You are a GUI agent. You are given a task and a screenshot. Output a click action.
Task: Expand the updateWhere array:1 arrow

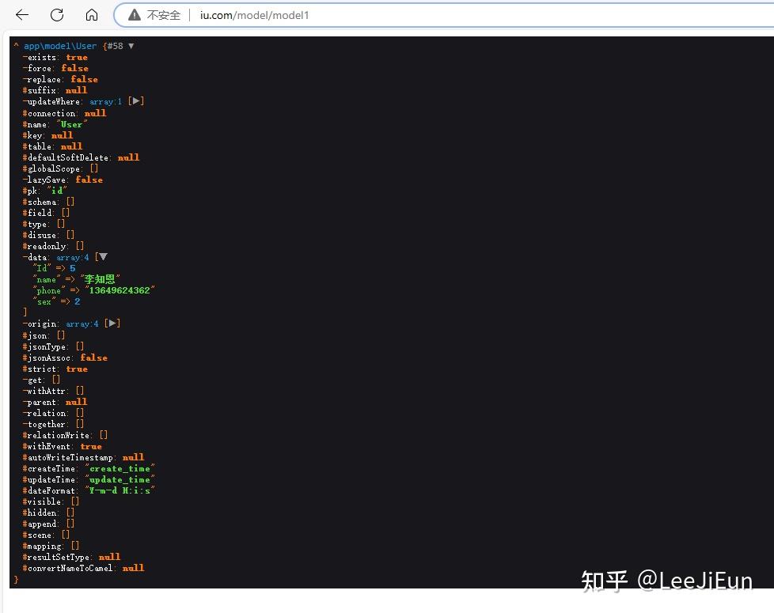(x=136, y=101)
